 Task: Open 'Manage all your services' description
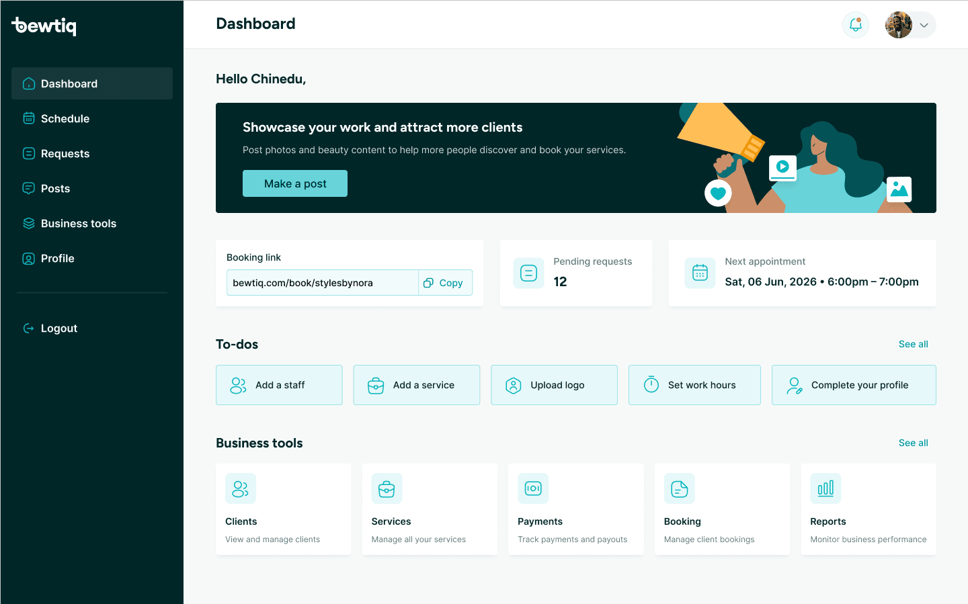tap(418, 540)
